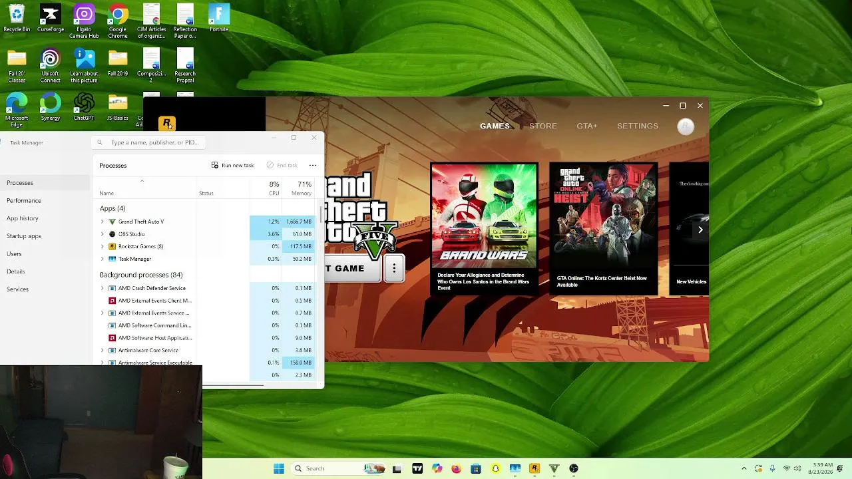Select the Fall 20' Classes folder

17,66
